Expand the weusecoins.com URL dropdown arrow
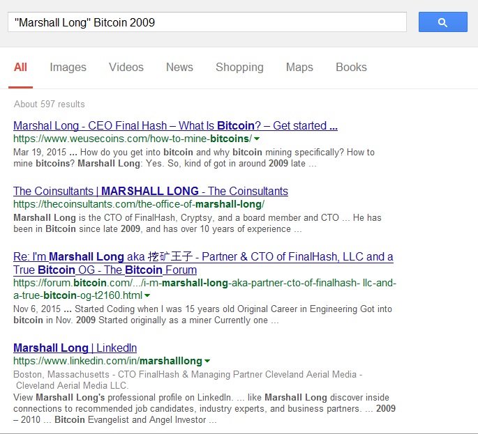Viewport: 478px width, 434px height. (x=257, y=139)
